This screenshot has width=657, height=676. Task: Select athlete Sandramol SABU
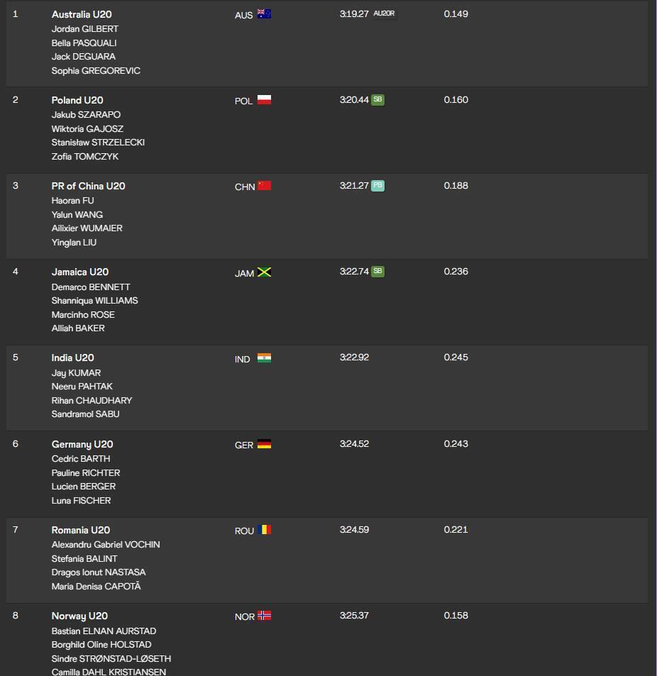click(85, 414)
